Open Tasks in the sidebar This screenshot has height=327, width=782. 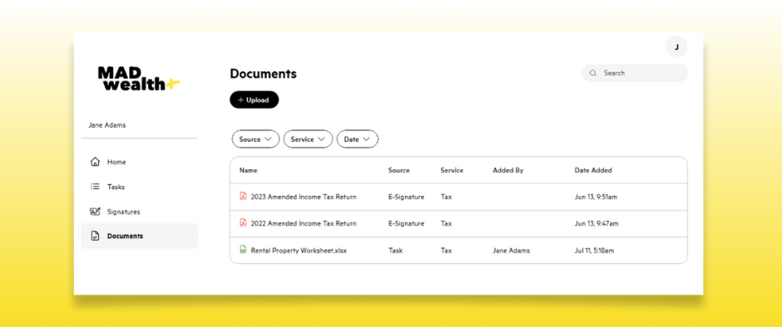(139, 187)
